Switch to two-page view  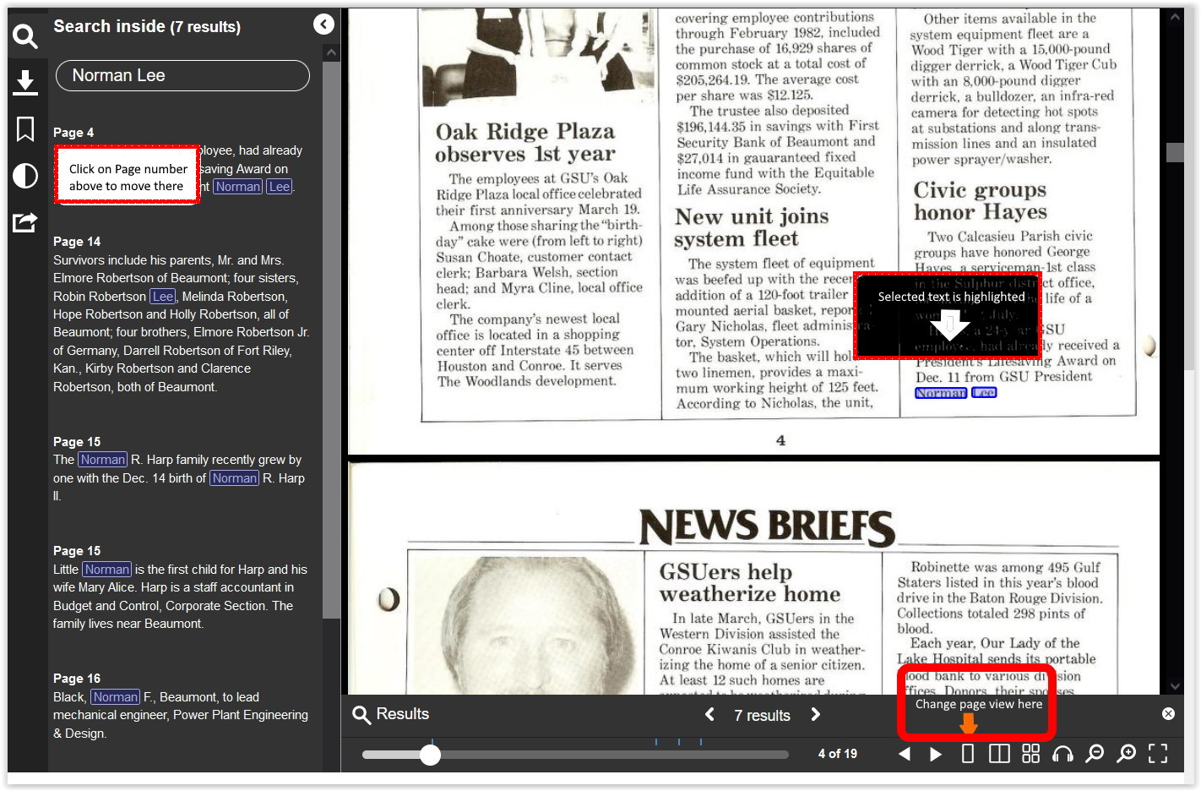[x=999, y=754]
